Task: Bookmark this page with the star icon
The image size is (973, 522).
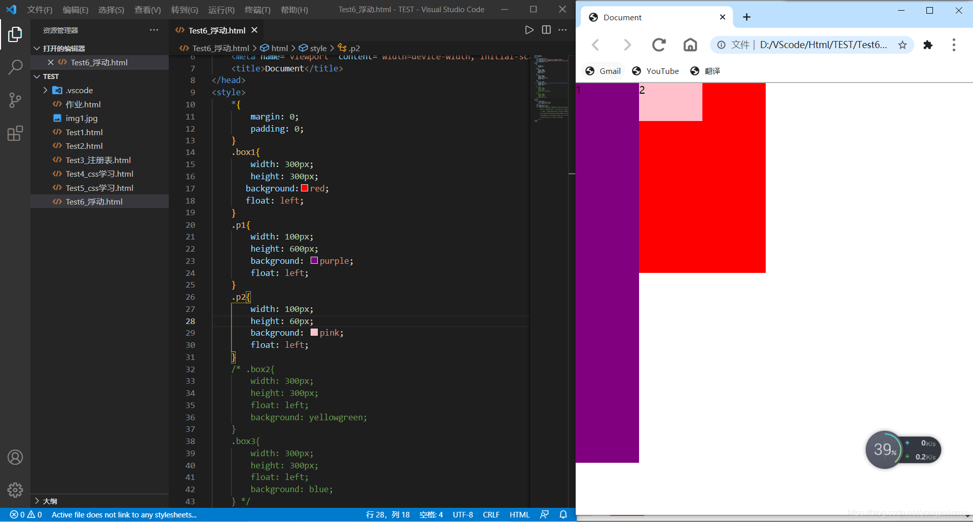Action: 903,45
